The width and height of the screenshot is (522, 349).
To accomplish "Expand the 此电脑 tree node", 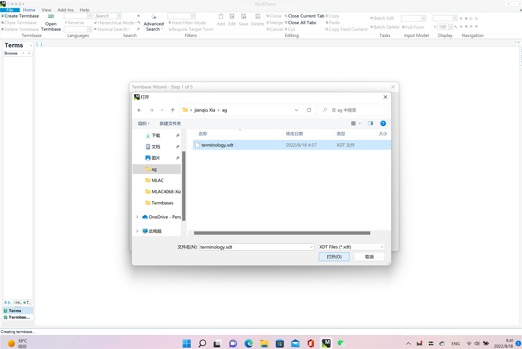I will (x=137, y=231).
